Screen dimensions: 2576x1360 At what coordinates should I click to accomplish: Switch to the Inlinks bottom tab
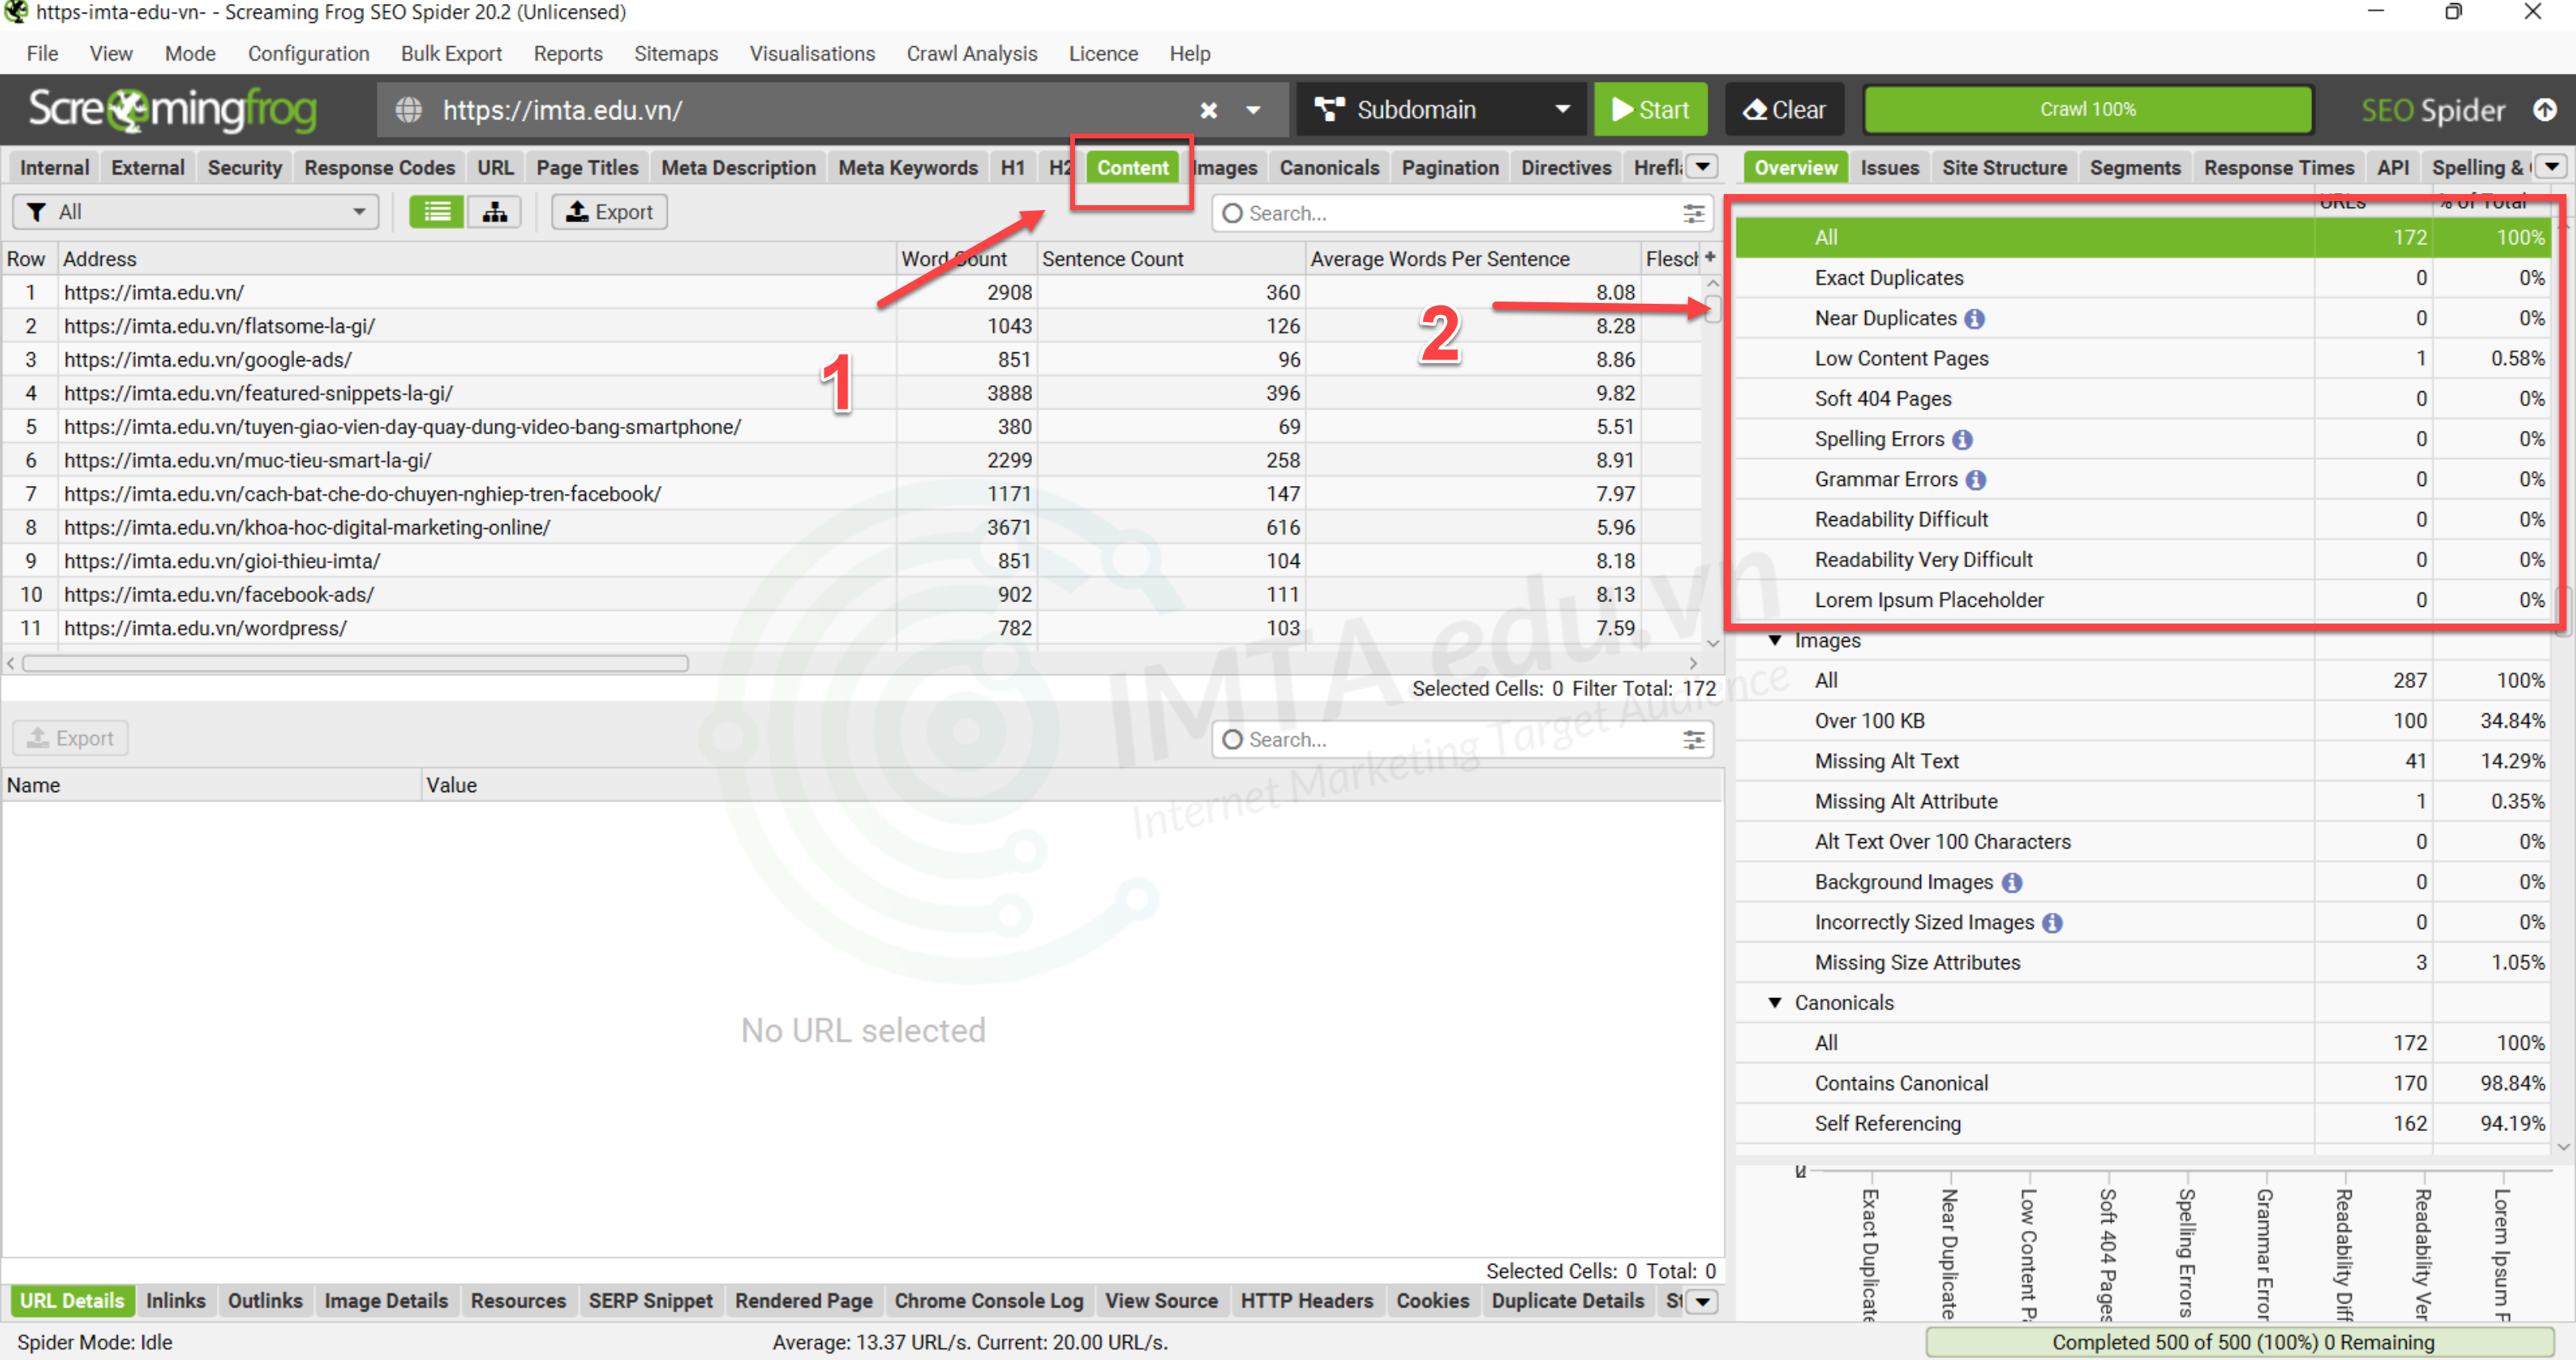(x=175, y=1301)
